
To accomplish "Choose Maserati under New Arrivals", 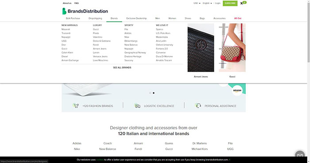I will click(66, 29).
